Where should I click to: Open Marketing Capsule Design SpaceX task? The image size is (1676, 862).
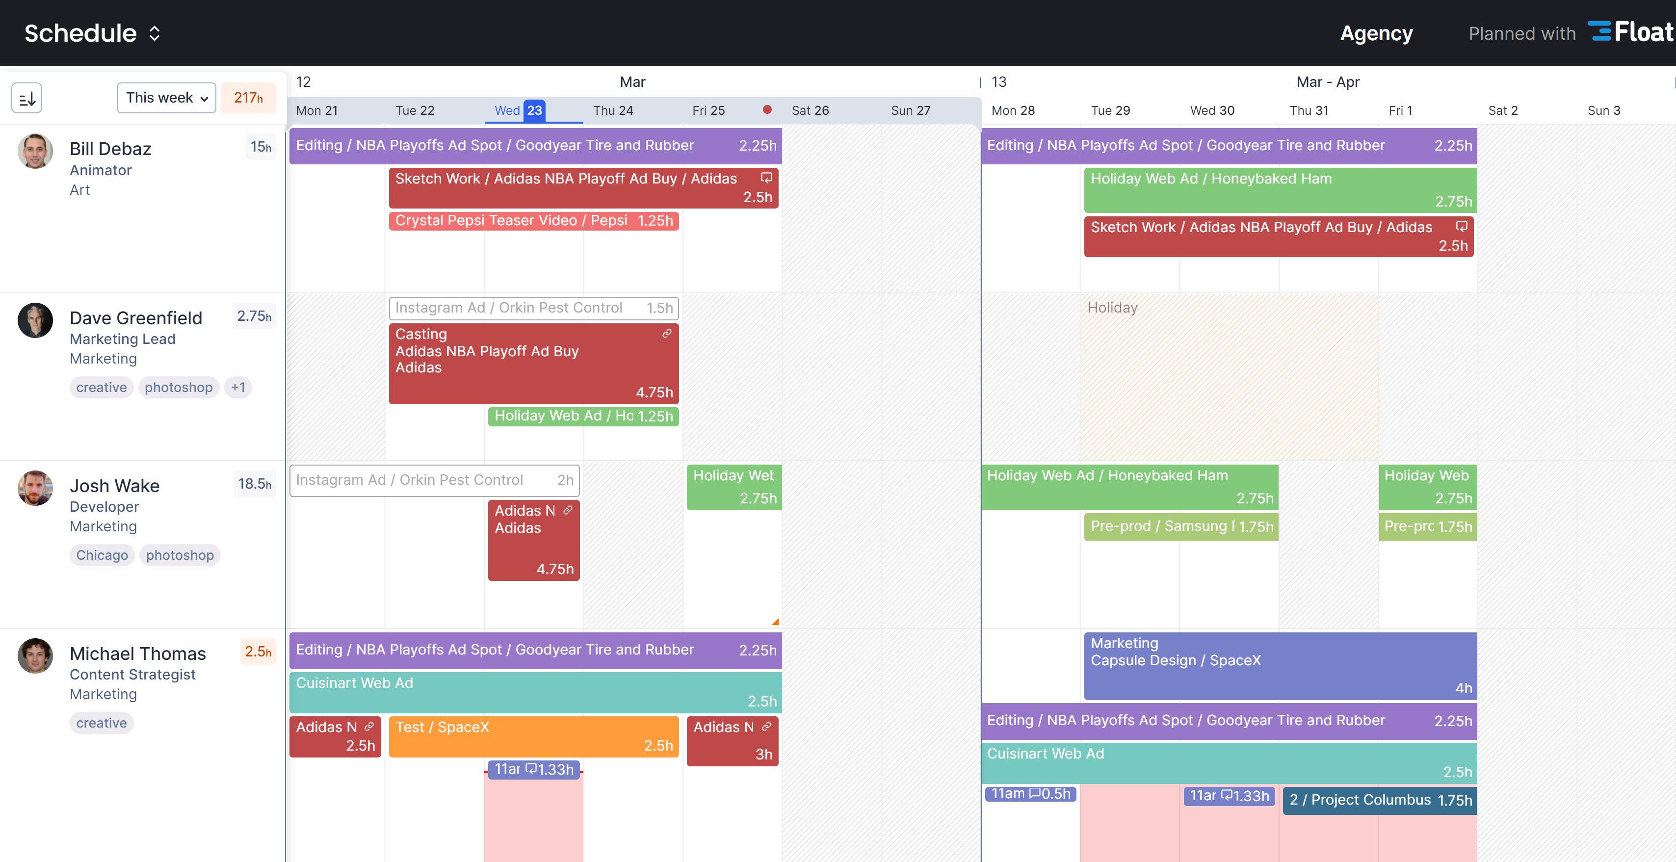[1280, 666]
